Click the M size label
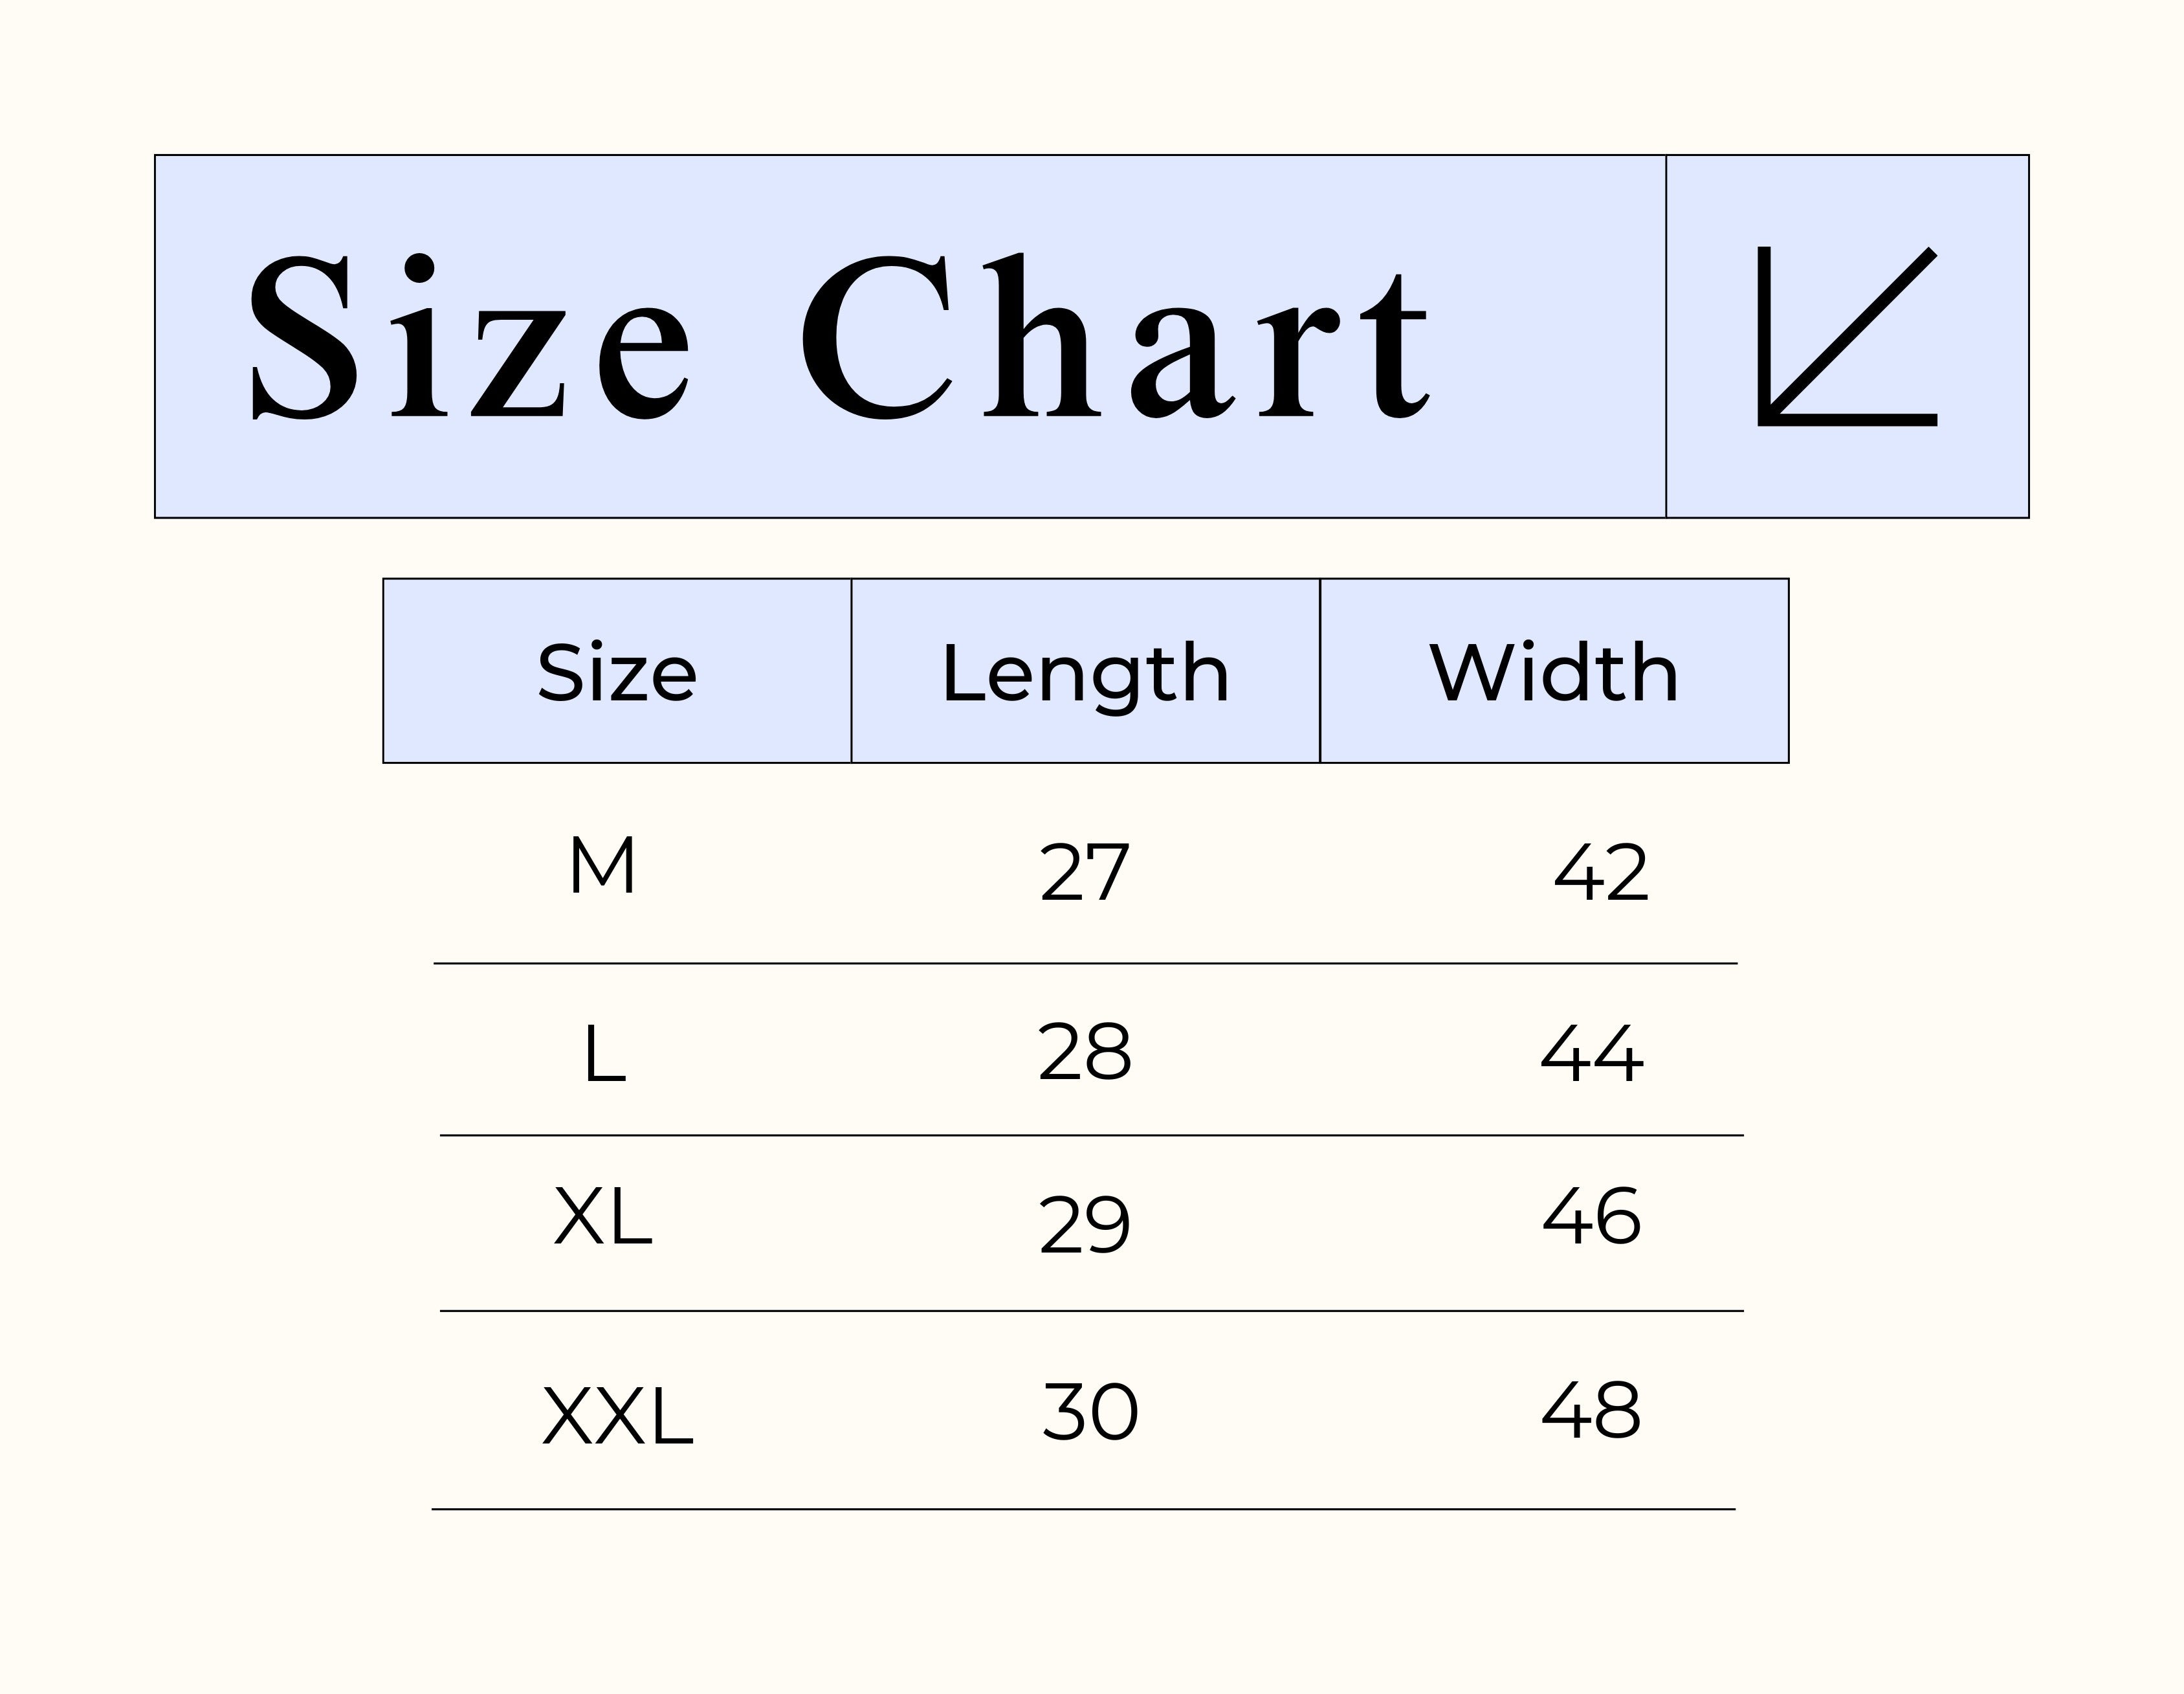This screenshot has width=2184, height=1694. click(x=602, y=865)
